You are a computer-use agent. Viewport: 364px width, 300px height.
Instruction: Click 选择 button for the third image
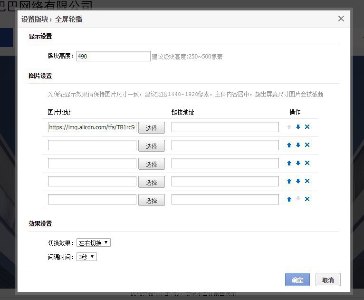pos(151,164)
